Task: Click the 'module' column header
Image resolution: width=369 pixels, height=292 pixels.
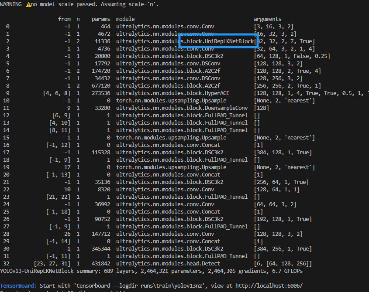Action: click(125, 19)
